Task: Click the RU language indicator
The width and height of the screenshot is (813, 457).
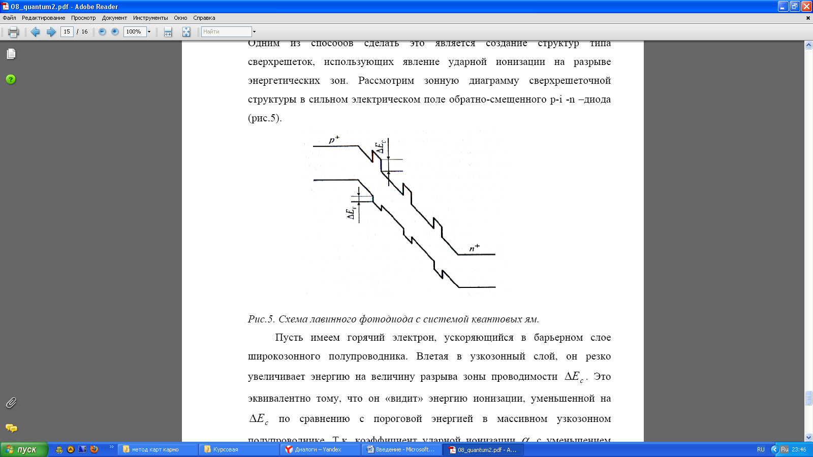Action: 761,449
